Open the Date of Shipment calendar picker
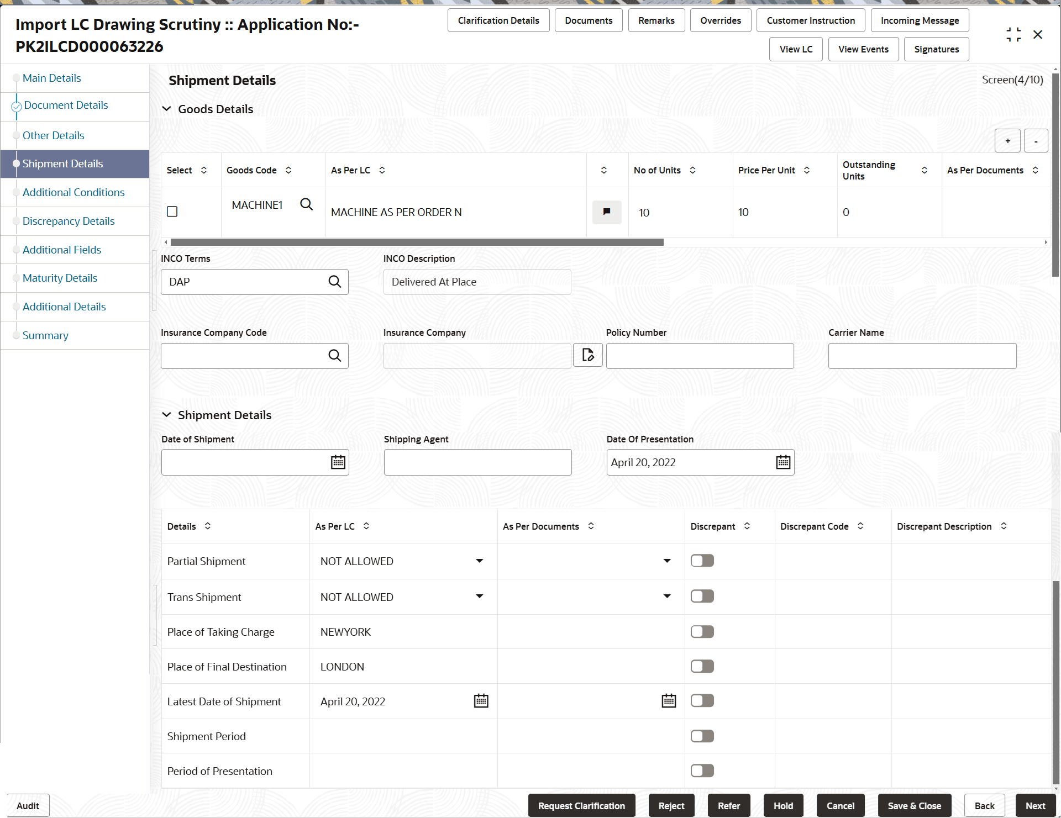Screen dimensions: 1061x818 point(338,462)
